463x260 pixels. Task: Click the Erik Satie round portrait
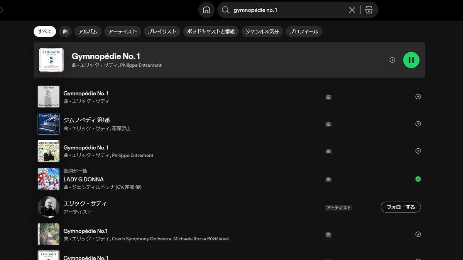point(49,207)
